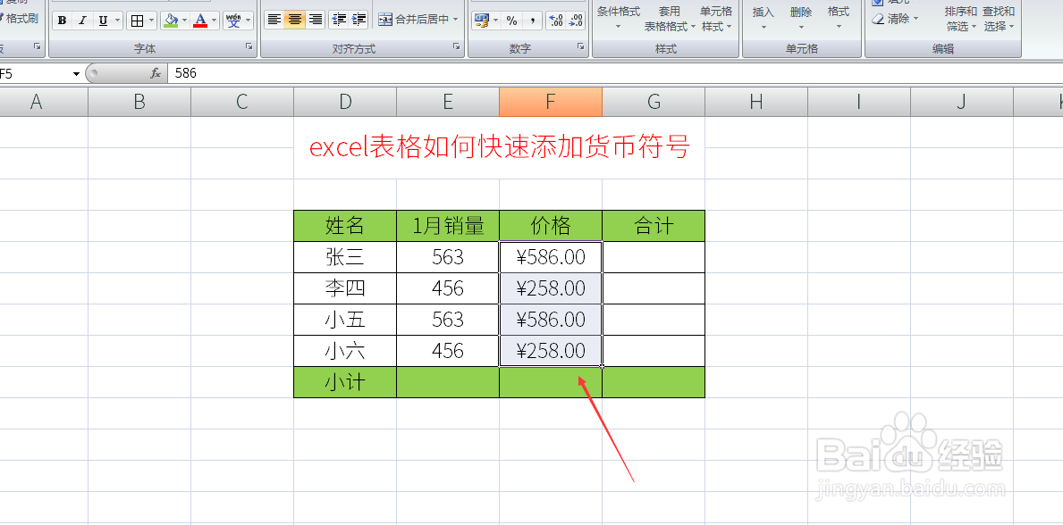The height and width of the screenshot is (525, 1063).
Task: Select header cell 姓名
Action: [x=345, y=226]
